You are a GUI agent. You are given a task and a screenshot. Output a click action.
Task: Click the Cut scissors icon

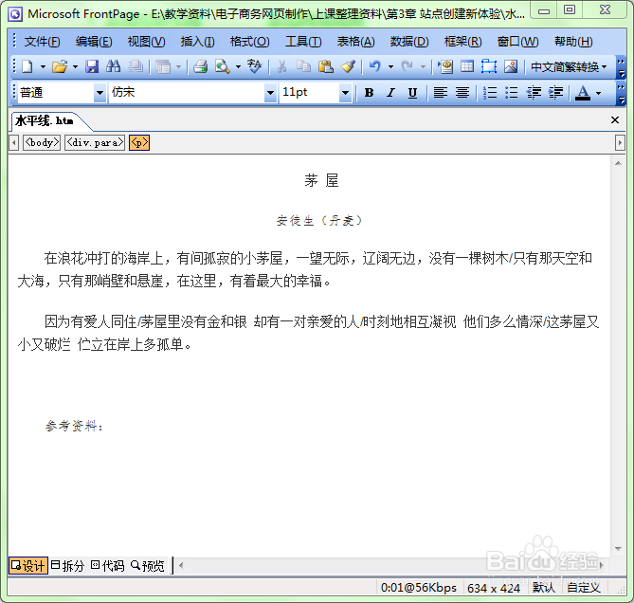point(281,66)
